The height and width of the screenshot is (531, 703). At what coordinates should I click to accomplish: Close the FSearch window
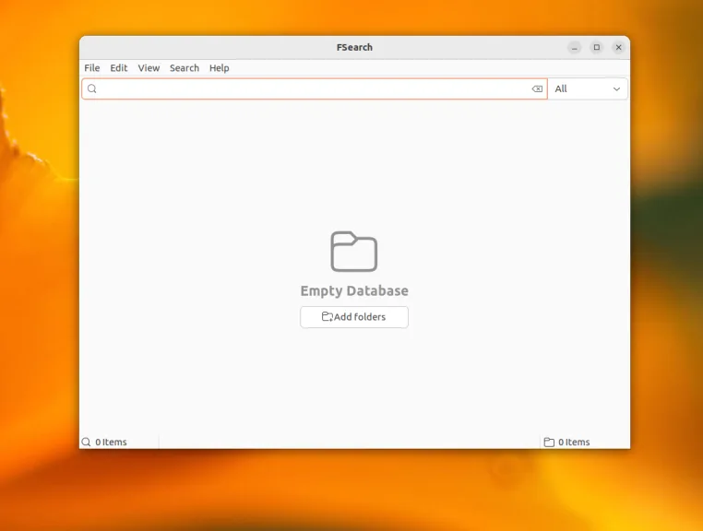(619, 48)
